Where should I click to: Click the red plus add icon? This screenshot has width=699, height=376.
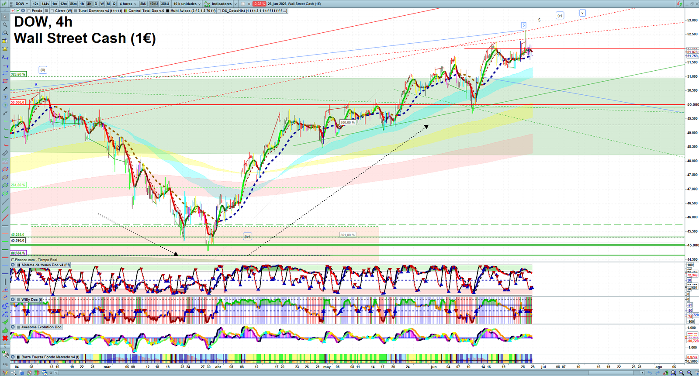click(13, 10)
